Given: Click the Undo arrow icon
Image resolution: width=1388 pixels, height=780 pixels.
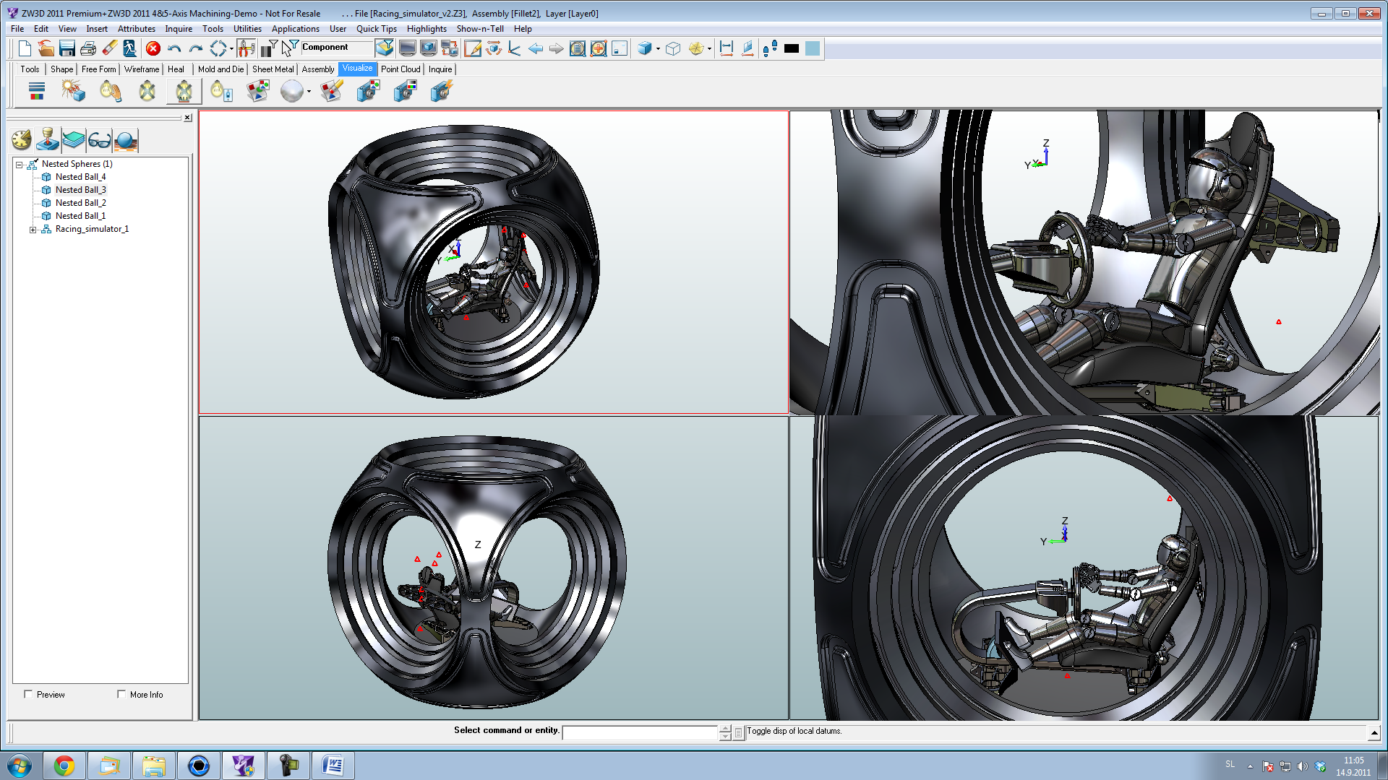Looking at the screenshot, I should pyautogui.click(x=173, y=48).
